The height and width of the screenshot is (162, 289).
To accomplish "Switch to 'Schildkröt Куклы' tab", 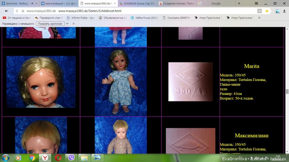I will click(137, 3).
